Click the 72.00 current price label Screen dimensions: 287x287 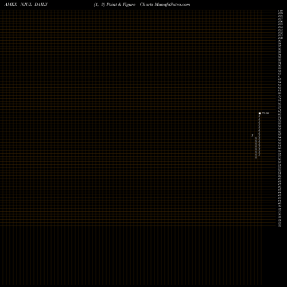pos(265,113)
